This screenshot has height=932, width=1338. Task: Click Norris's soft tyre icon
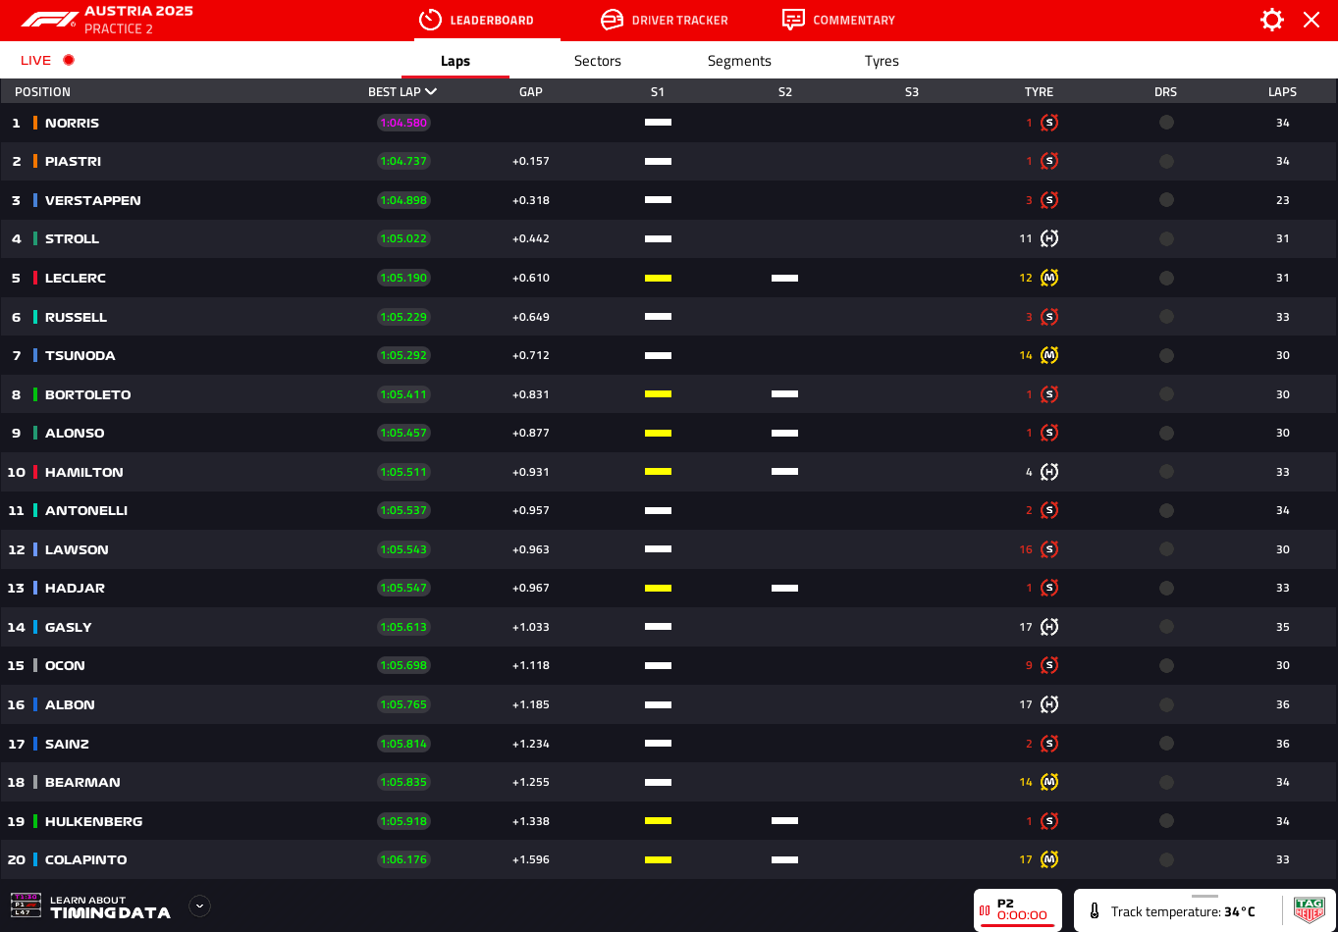point(1049,123)
